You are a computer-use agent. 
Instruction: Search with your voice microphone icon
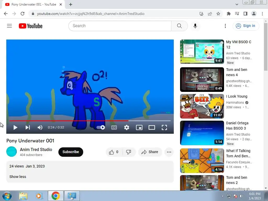pyautogui.click(x=195, y=26)
